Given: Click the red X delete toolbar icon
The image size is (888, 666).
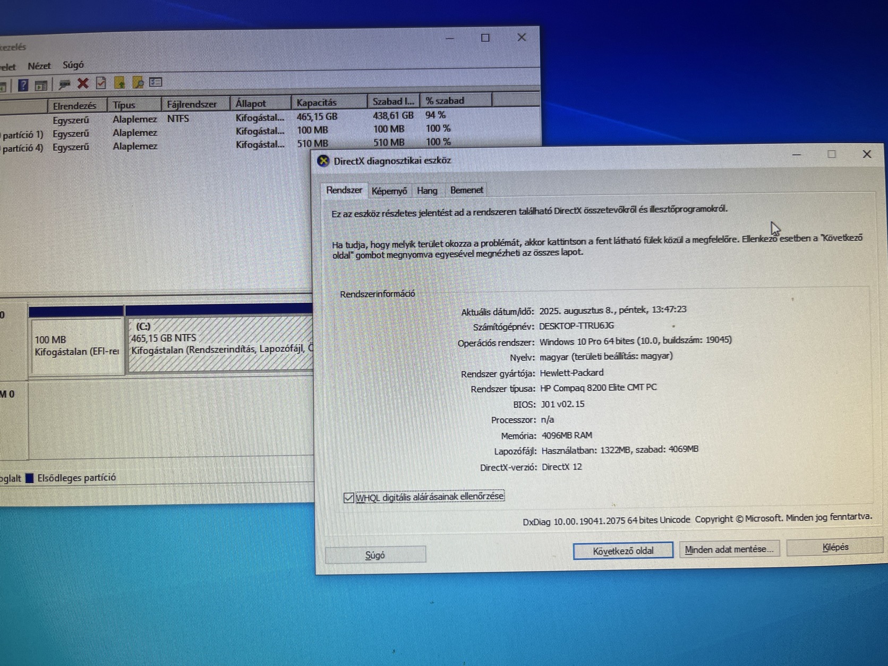Looking at the screenshot, I should [83, 83].
